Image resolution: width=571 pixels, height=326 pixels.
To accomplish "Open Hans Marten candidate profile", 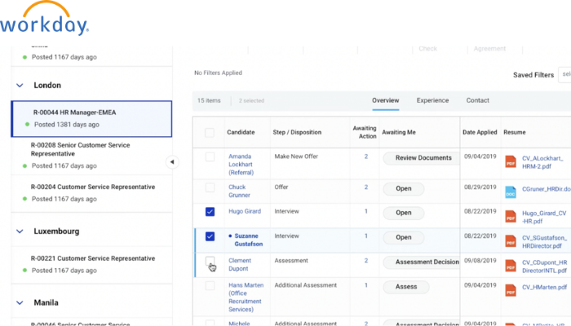I will [x=246, y=297].
